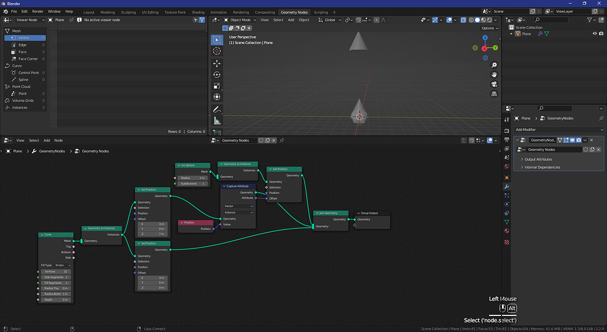The height and width of the screenshot is (332, 607).
Task: Switch perspective/orthographic grid icon
Action: (494, 94)
